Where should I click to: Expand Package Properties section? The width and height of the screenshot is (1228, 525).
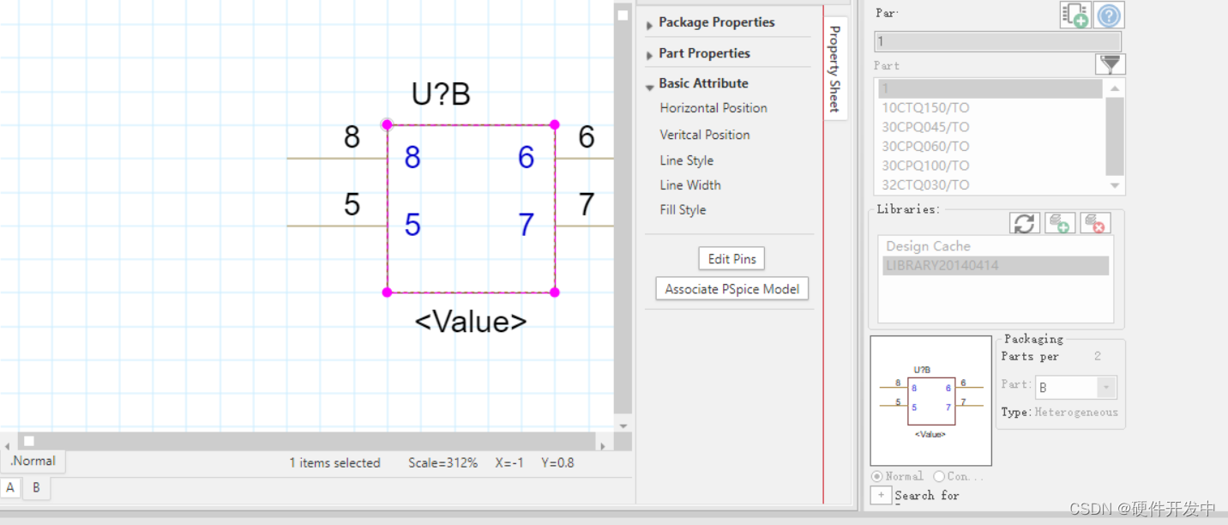[x=716, y=23]
